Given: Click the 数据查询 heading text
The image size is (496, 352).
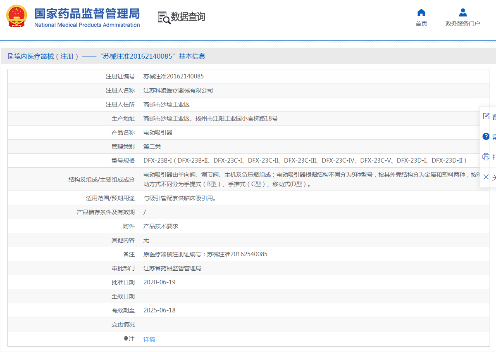Looking at the screenshot, I should [x=188, y=17].
